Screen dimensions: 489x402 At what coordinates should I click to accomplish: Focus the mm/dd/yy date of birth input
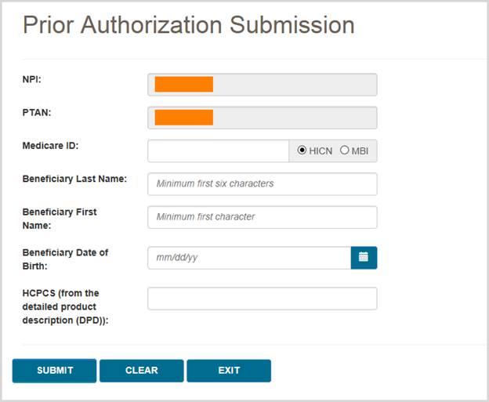(x=248, y=257)
